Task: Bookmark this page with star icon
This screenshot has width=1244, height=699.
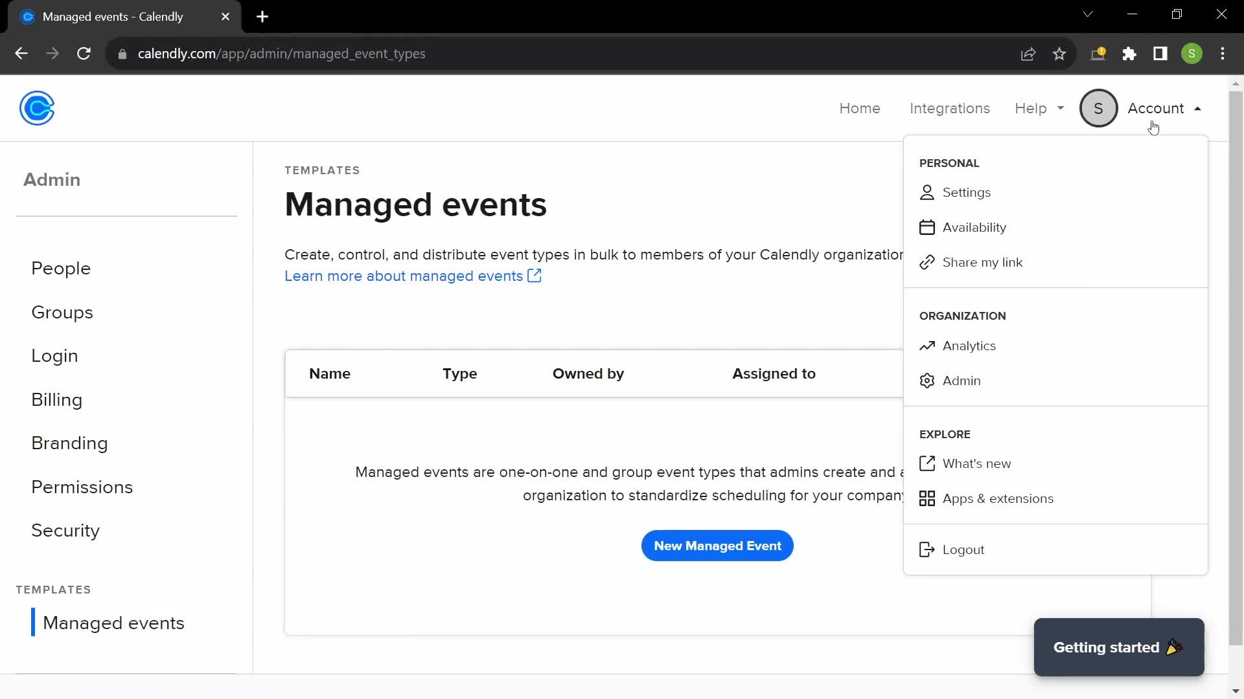Action: 1059,54
